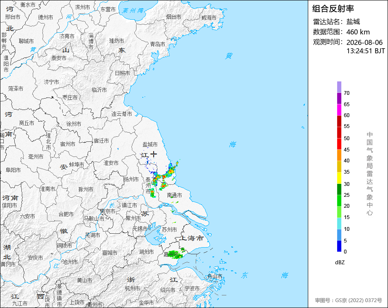388x308 pixels.
Task: Click the 渤海湾 bay label
Action: pos(133,10)
